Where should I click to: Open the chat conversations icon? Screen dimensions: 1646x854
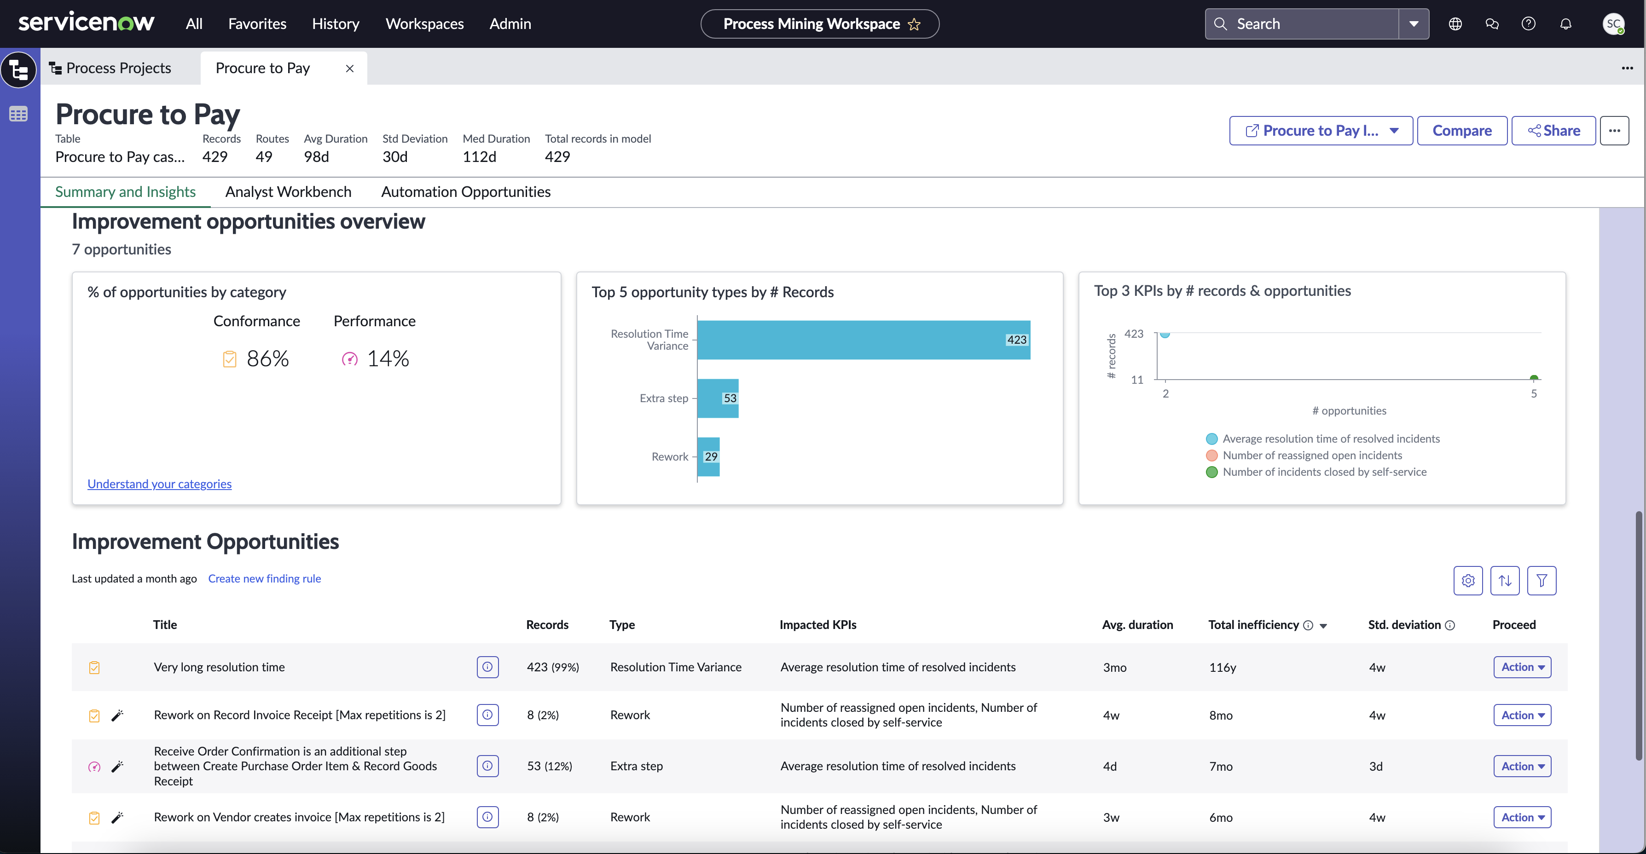pyautogui.click(x=1492, y=23)
